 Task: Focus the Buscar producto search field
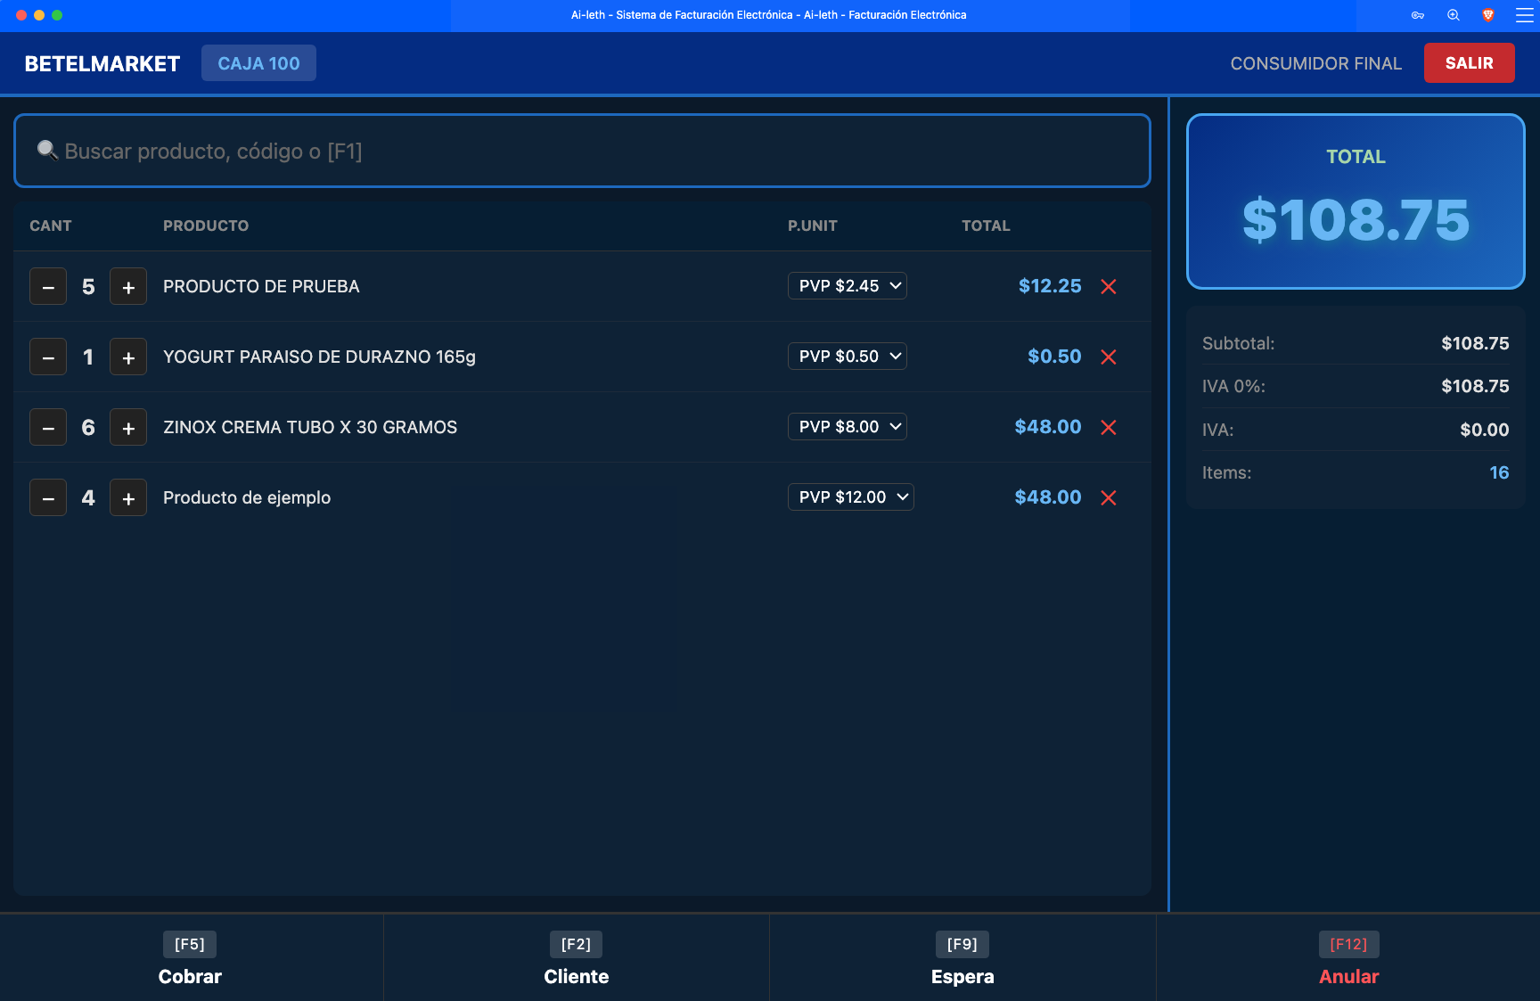(582, 151)
